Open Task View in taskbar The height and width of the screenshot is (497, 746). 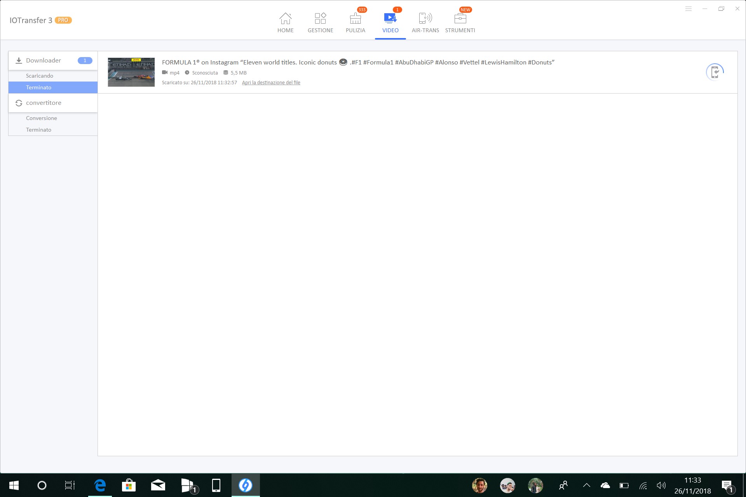pyautogui.click(x=70, y=485)
